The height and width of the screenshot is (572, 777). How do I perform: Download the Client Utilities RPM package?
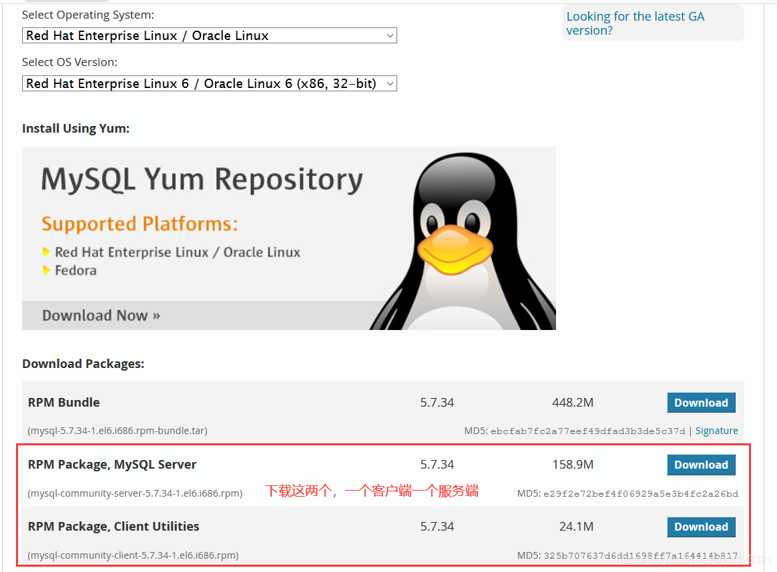701,527
